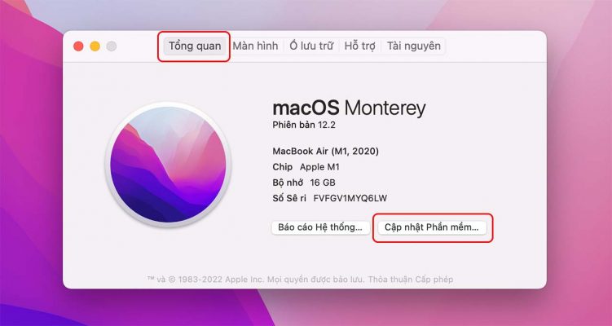Viewport: 612px width, 326px height.
Task: Select the Ổ lưu trữ tab
Action: (311, 46)
